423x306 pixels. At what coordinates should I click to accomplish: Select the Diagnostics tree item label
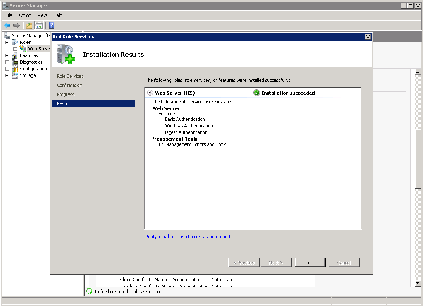coord(31,62)
